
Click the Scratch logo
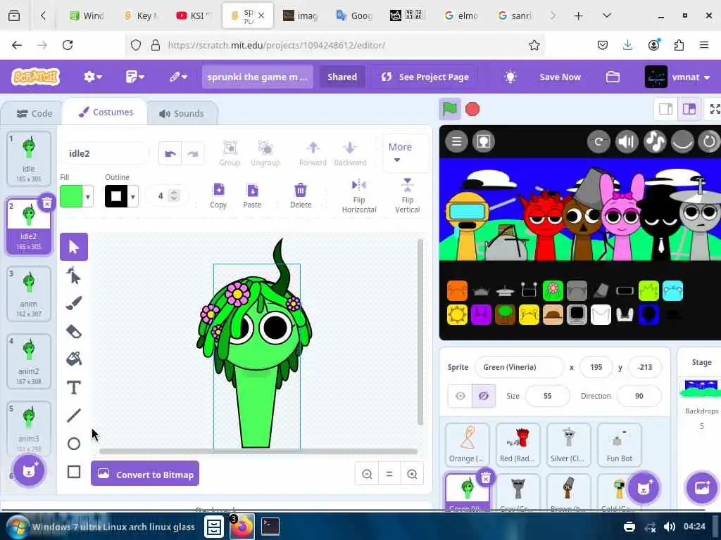click(36, 77)
